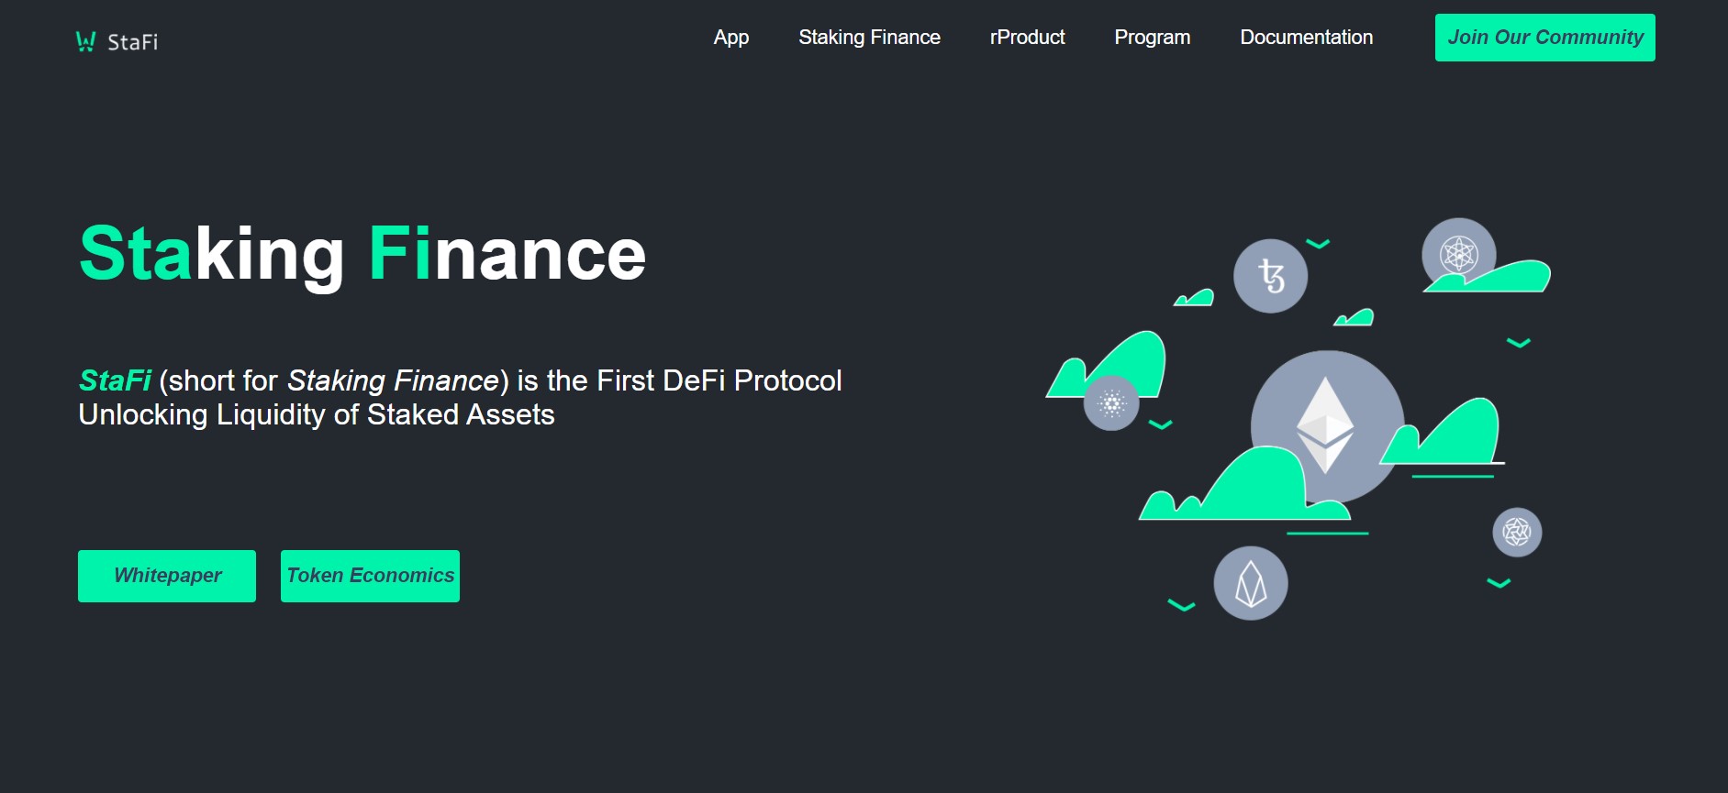The image size is (1728, 793).
Task: Open the App menu item
Action: (731, 38)
